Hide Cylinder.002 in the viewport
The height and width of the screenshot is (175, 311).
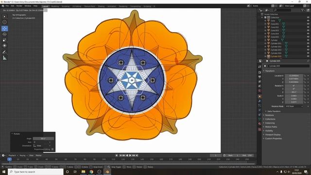tap(308, 47)
